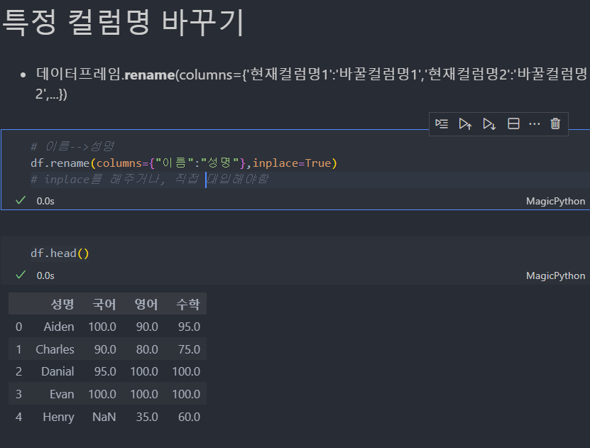
Task: Split cell icon in cell toolbar
Action: pos(513,124)
